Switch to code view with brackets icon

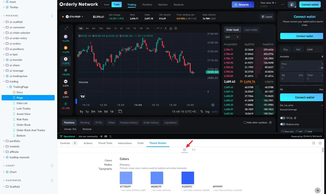click(194, 150)
